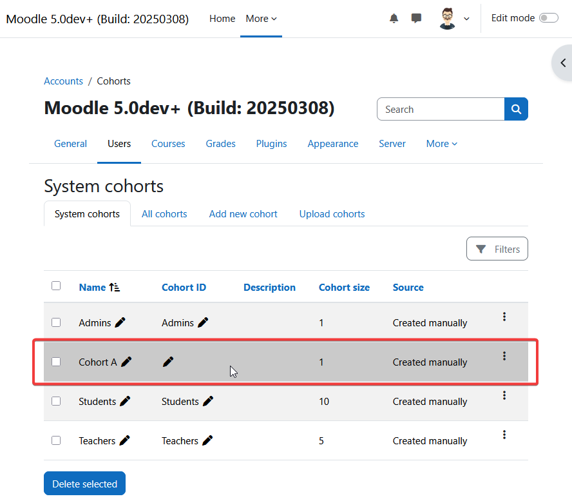Viewport: 572px width, 501px height.
Task: Edit cohort ID pencil for Teachers
Action: click(x=207, y=441)
